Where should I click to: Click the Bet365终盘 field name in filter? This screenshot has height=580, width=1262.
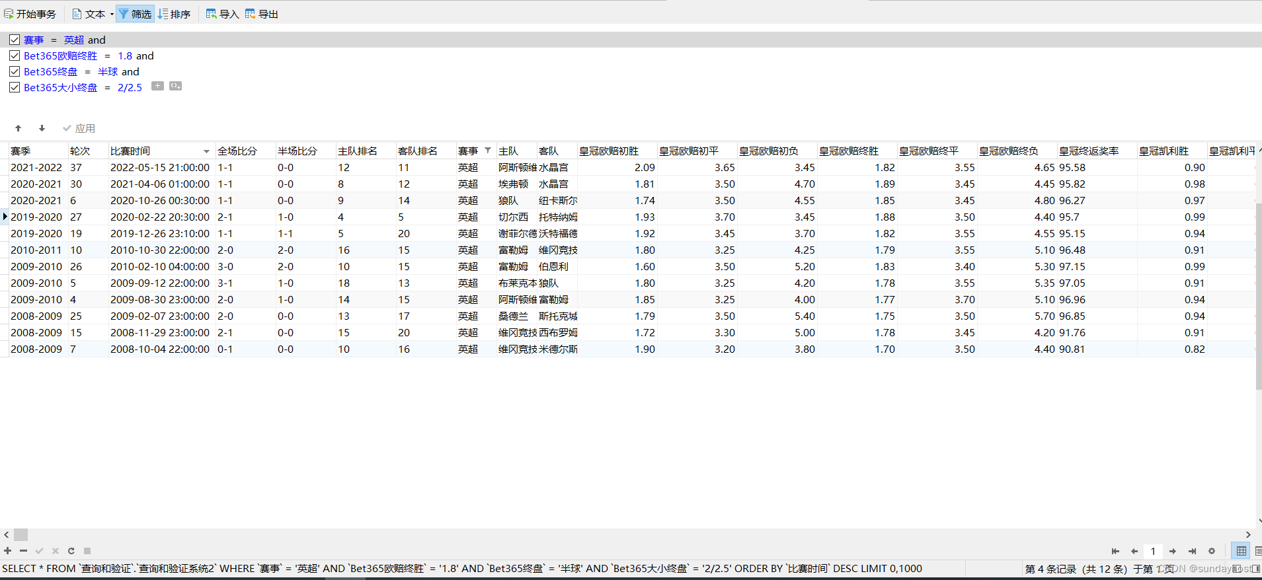point(50,71)
